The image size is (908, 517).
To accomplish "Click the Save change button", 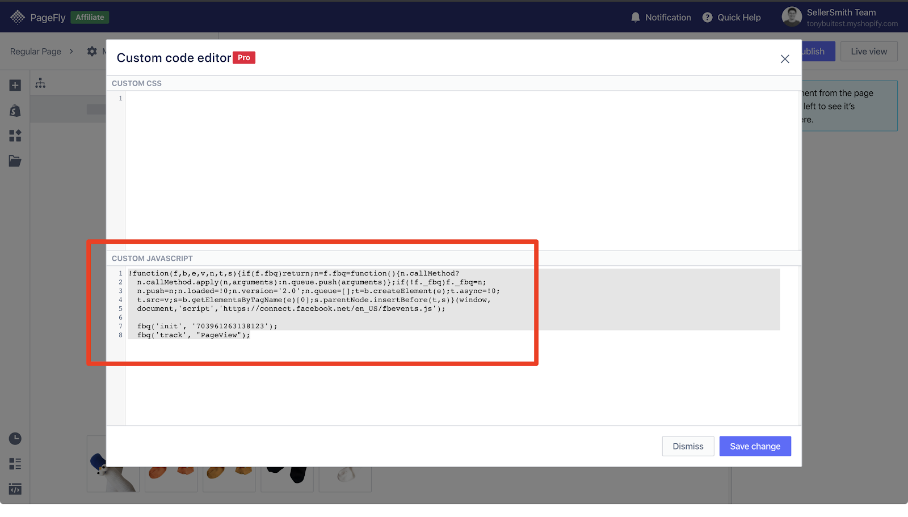I will coord(755,446).
